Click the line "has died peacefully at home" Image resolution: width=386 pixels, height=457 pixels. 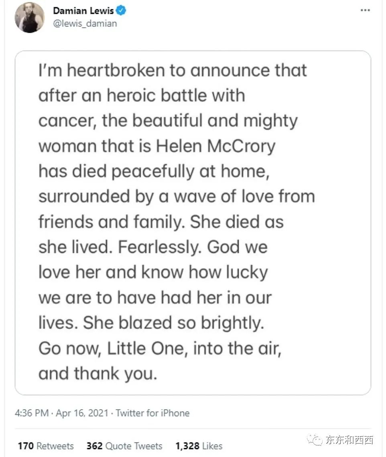[x=152, y=172]
